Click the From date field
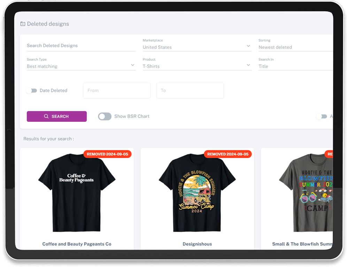Screen dimensions: 347x267 pyautogui.click(x=117, y=90)
